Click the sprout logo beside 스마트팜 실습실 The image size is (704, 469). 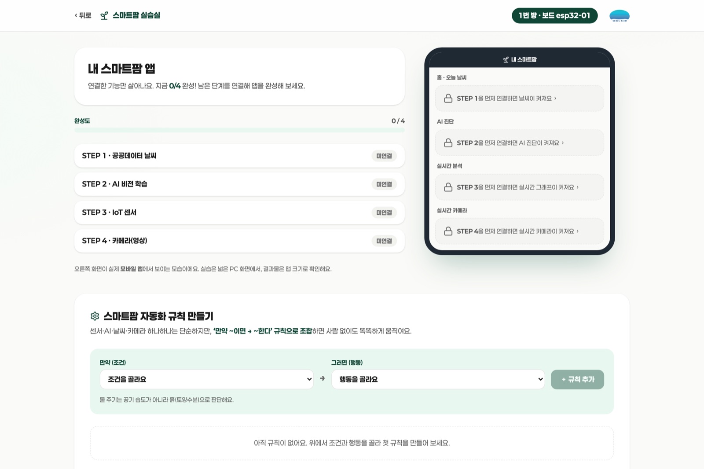click(104, 16)
